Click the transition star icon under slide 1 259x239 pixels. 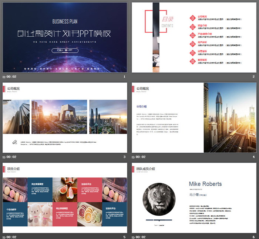click(4, 77)
